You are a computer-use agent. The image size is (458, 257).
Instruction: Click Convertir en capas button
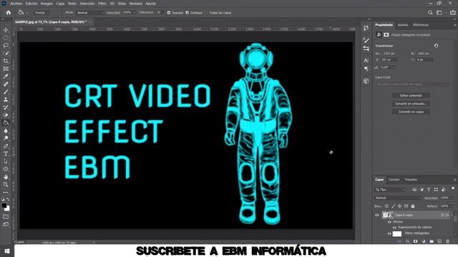pos(411,111)
